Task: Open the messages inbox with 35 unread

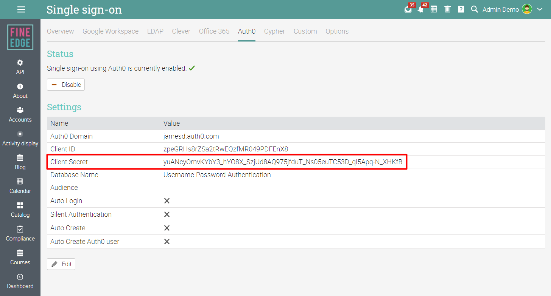Action: pos(408,9)
